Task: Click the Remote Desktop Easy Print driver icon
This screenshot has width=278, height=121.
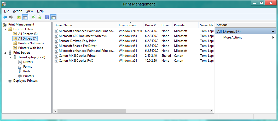Action: 56,41
